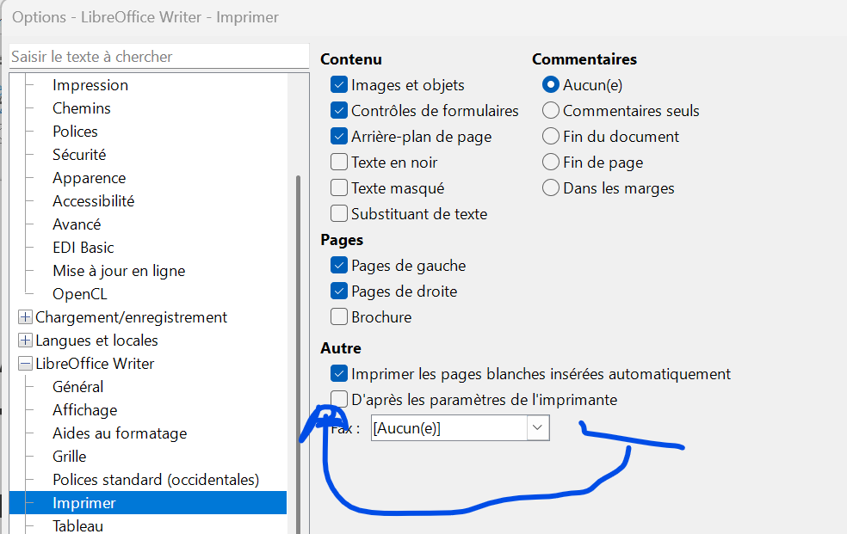Viewport: 847px width, 534px height.
Task: Click the search text field
Action: 158,57
